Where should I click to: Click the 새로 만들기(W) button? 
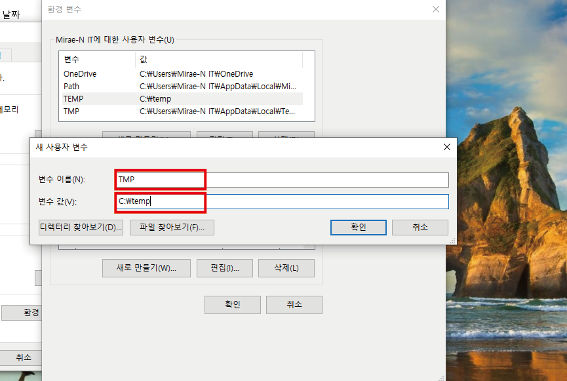click(146, 268)
